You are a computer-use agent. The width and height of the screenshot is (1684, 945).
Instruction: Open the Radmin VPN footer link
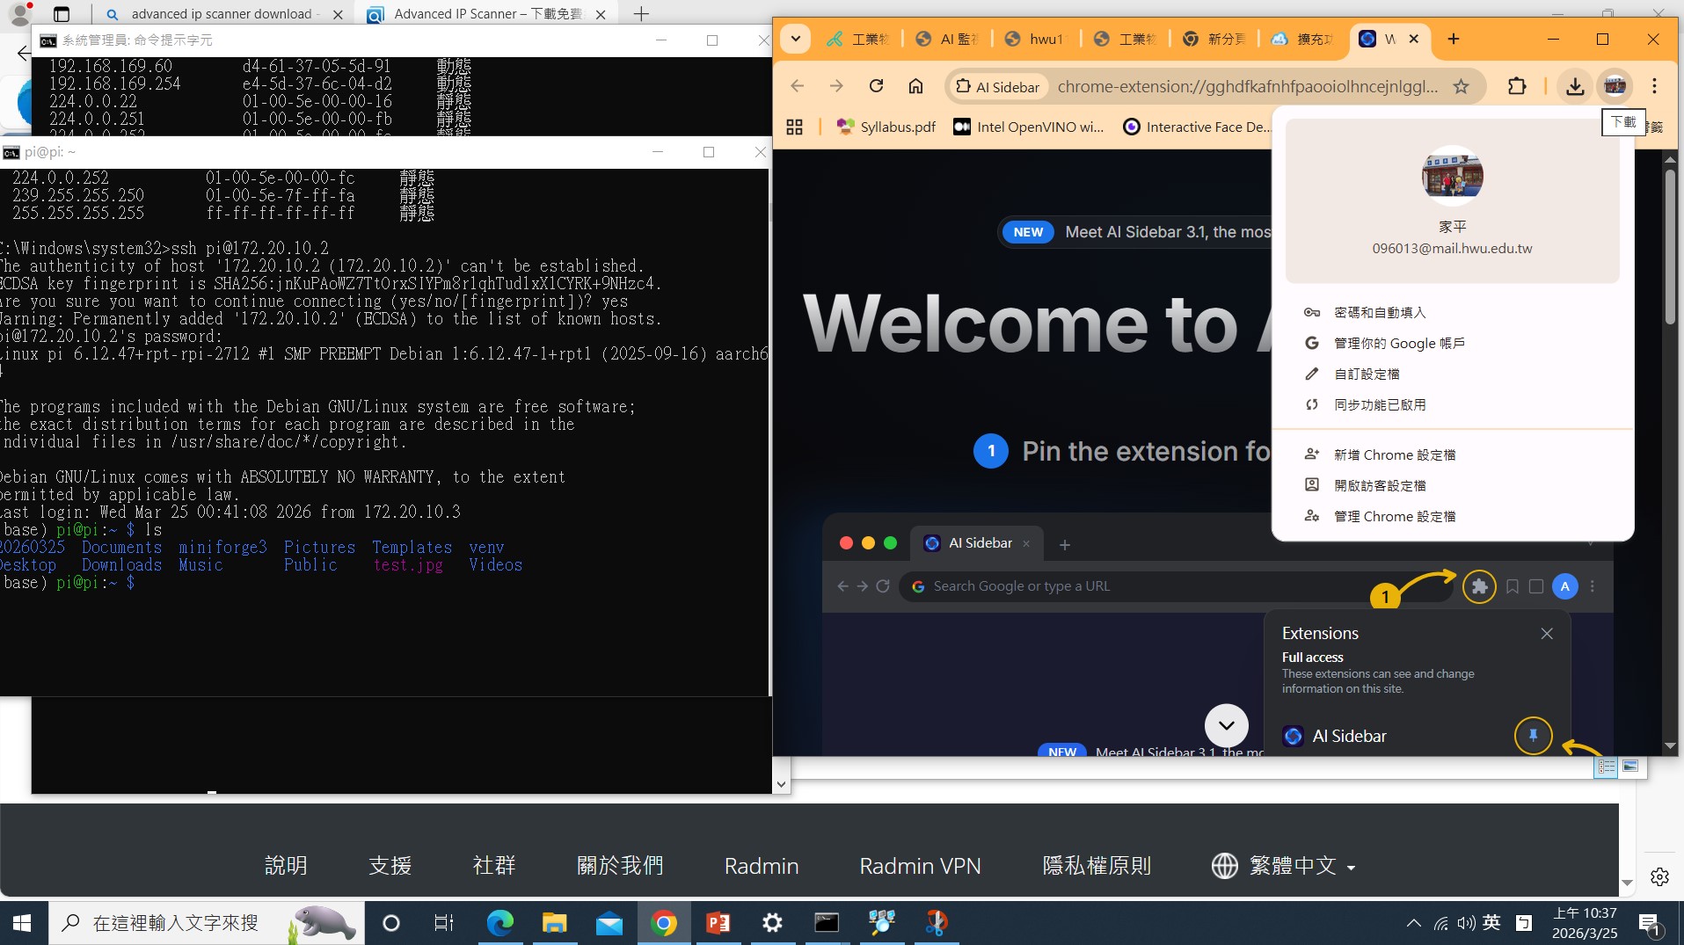pos(920,866)
